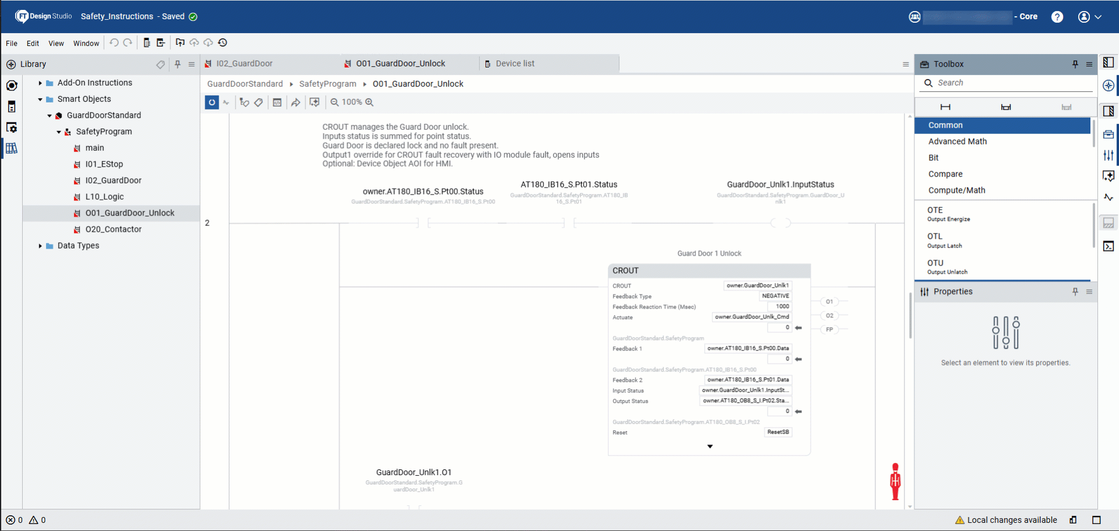
Task: Pin the Library panel
Action: point(178,64)
